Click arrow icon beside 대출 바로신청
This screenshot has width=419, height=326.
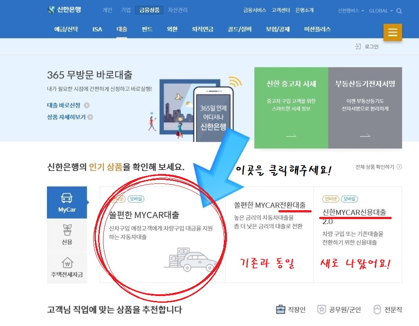point(86,105)
